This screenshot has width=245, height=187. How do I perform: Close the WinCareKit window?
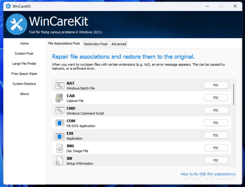pyautogui.click(x=235, y=6)
